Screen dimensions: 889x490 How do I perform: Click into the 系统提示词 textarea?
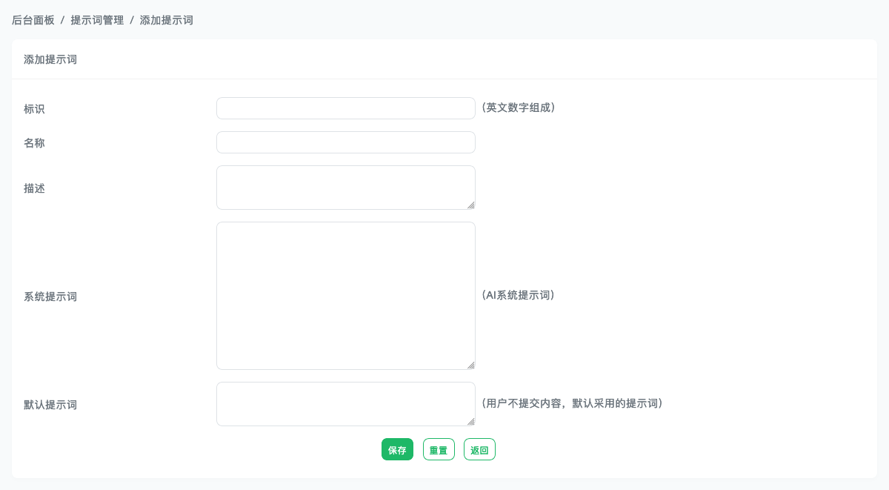[x=346, y=296]
